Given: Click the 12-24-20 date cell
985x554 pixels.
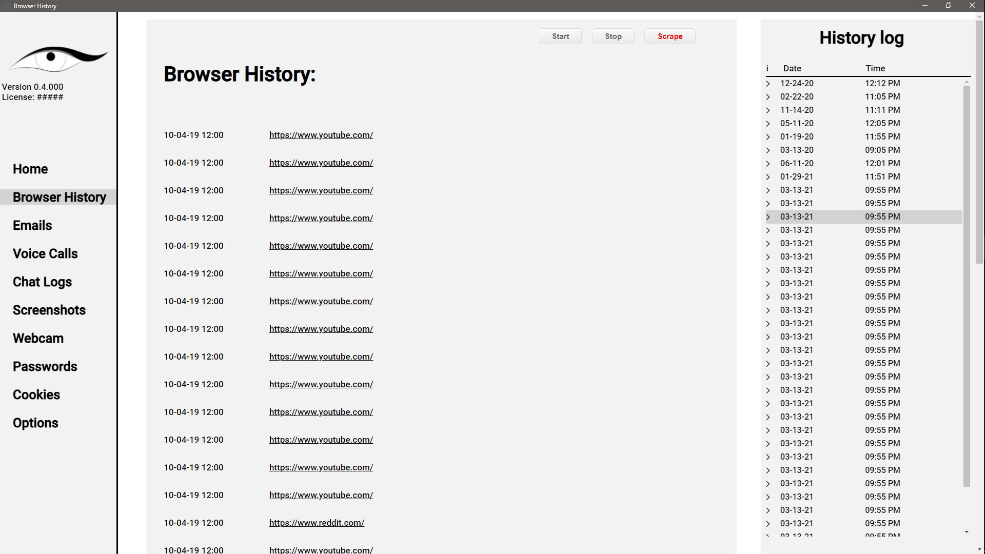Looking at the screenshot, I should pyautogui.click(x=797, y=83).
